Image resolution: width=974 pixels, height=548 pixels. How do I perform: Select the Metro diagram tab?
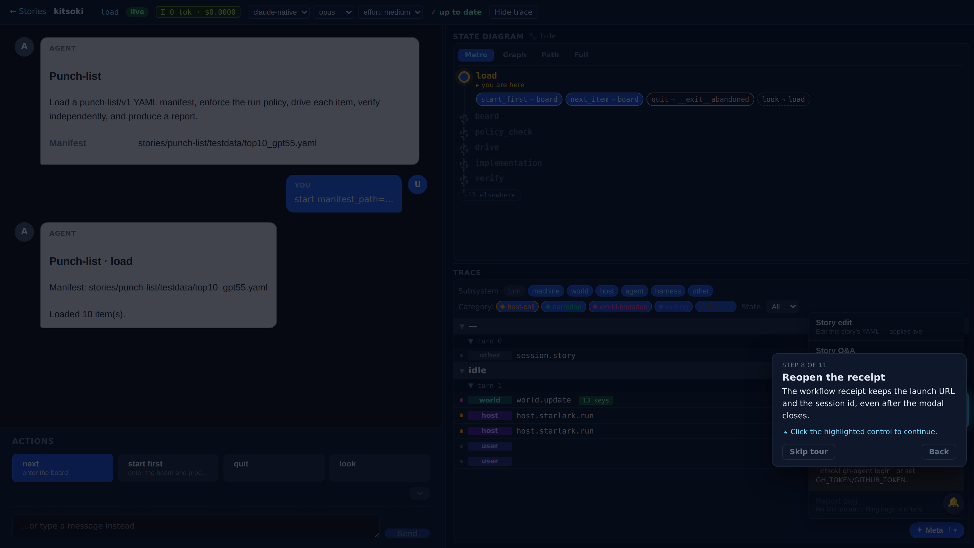pyautogui.click(x=476, y=55)
